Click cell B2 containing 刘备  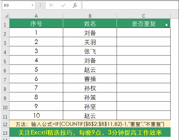[90, 33]
